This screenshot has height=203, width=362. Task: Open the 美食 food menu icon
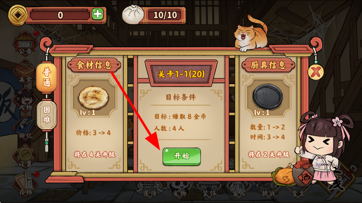25,72
